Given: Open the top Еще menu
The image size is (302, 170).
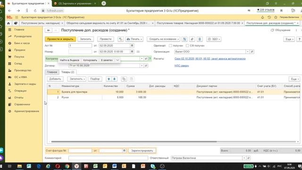Looking at the screenshot, I should point(289,39).
